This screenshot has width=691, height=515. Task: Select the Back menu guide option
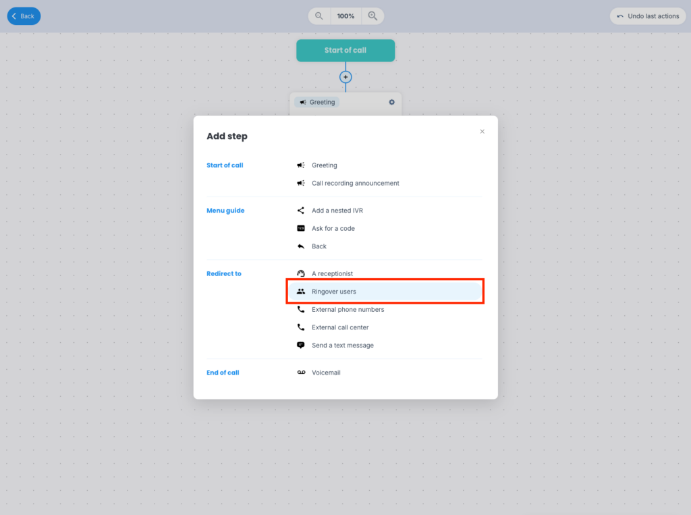319,246
